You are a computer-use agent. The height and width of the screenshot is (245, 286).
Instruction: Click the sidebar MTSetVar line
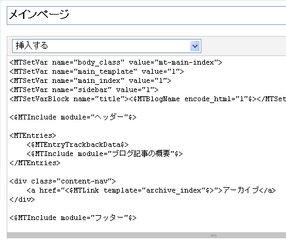pos(84,90)
